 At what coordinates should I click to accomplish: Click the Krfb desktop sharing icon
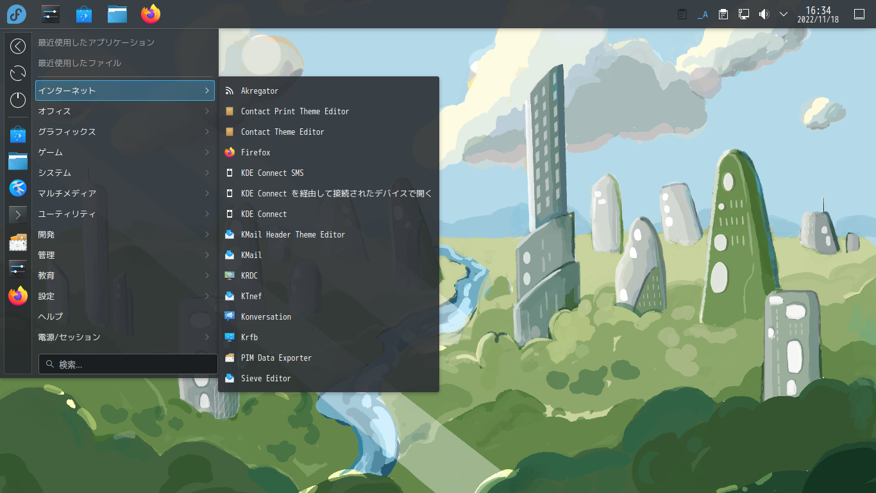(230, 338)
